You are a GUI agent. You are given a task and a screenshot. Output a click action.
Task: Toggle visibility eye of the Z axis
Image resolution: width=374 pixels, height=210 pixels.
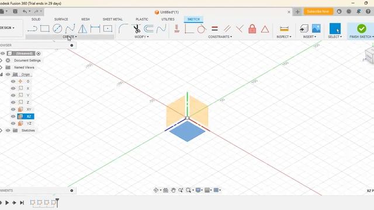pos(13,103)
